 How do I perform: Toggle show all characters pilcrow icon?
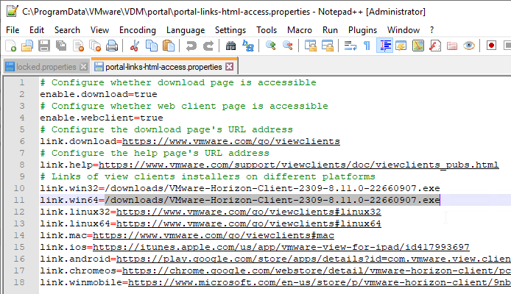pos(367,46)
